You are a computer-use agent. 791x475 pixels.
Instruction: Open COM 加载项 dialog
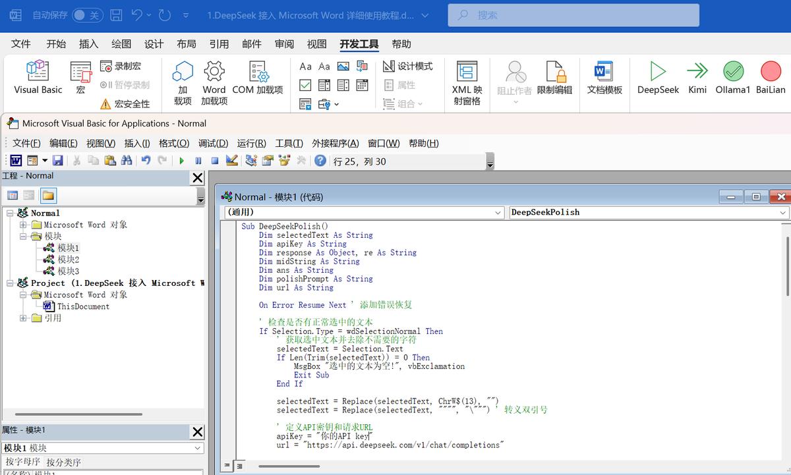coord(258,78)
